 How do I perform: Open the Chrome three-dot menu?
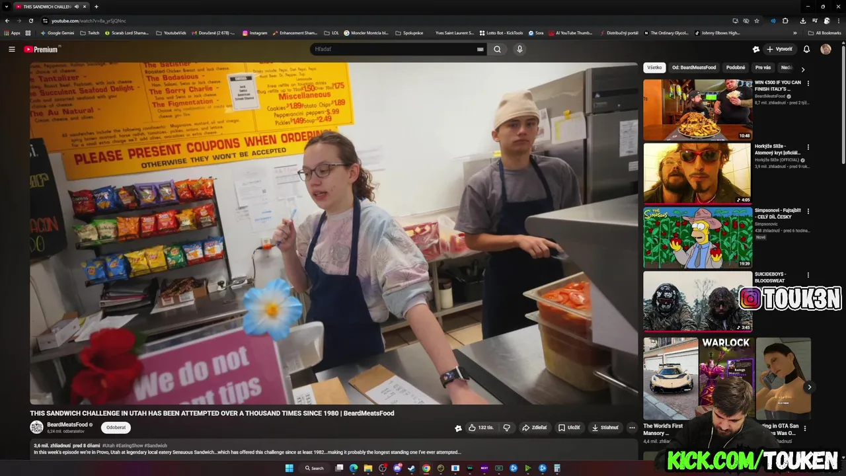click(x=837, y=20)
